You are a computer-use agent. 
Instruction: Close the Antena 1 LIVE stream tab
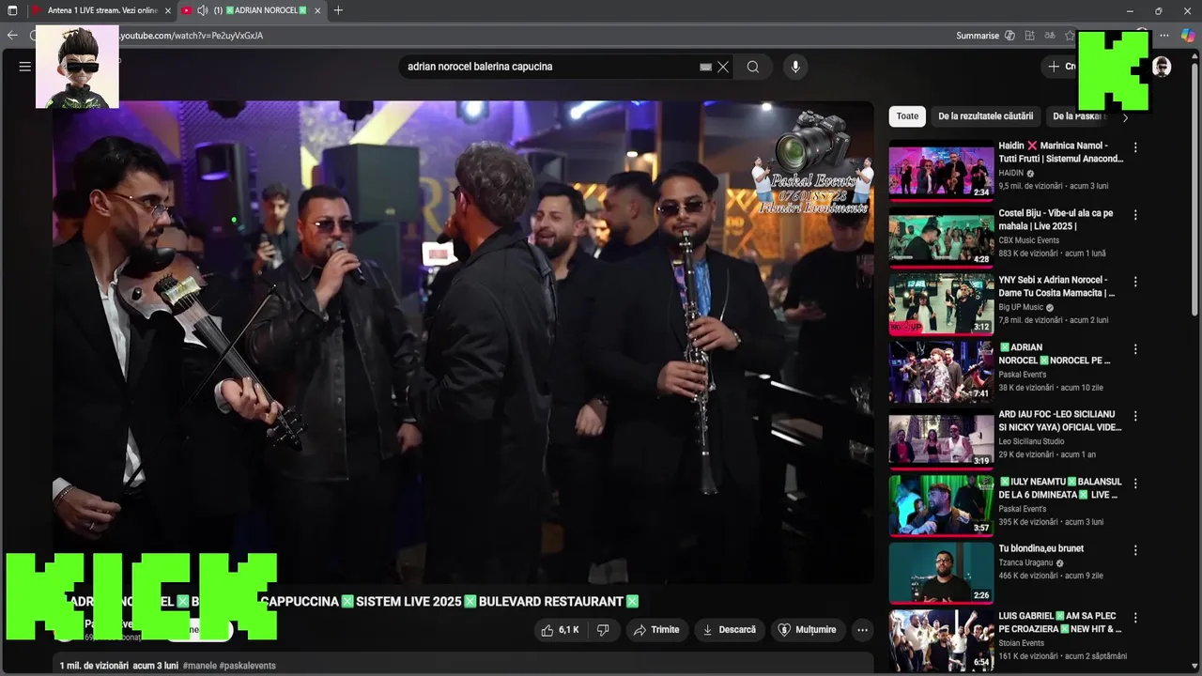click(168, 10)
